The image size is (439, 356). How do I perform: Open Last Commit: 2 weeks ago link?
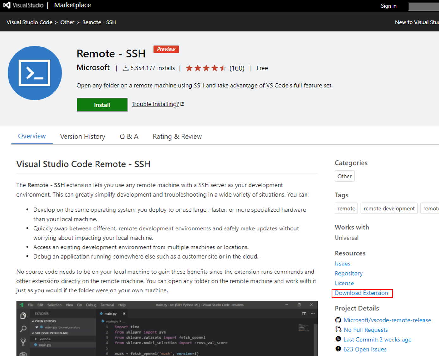point(378,340)
